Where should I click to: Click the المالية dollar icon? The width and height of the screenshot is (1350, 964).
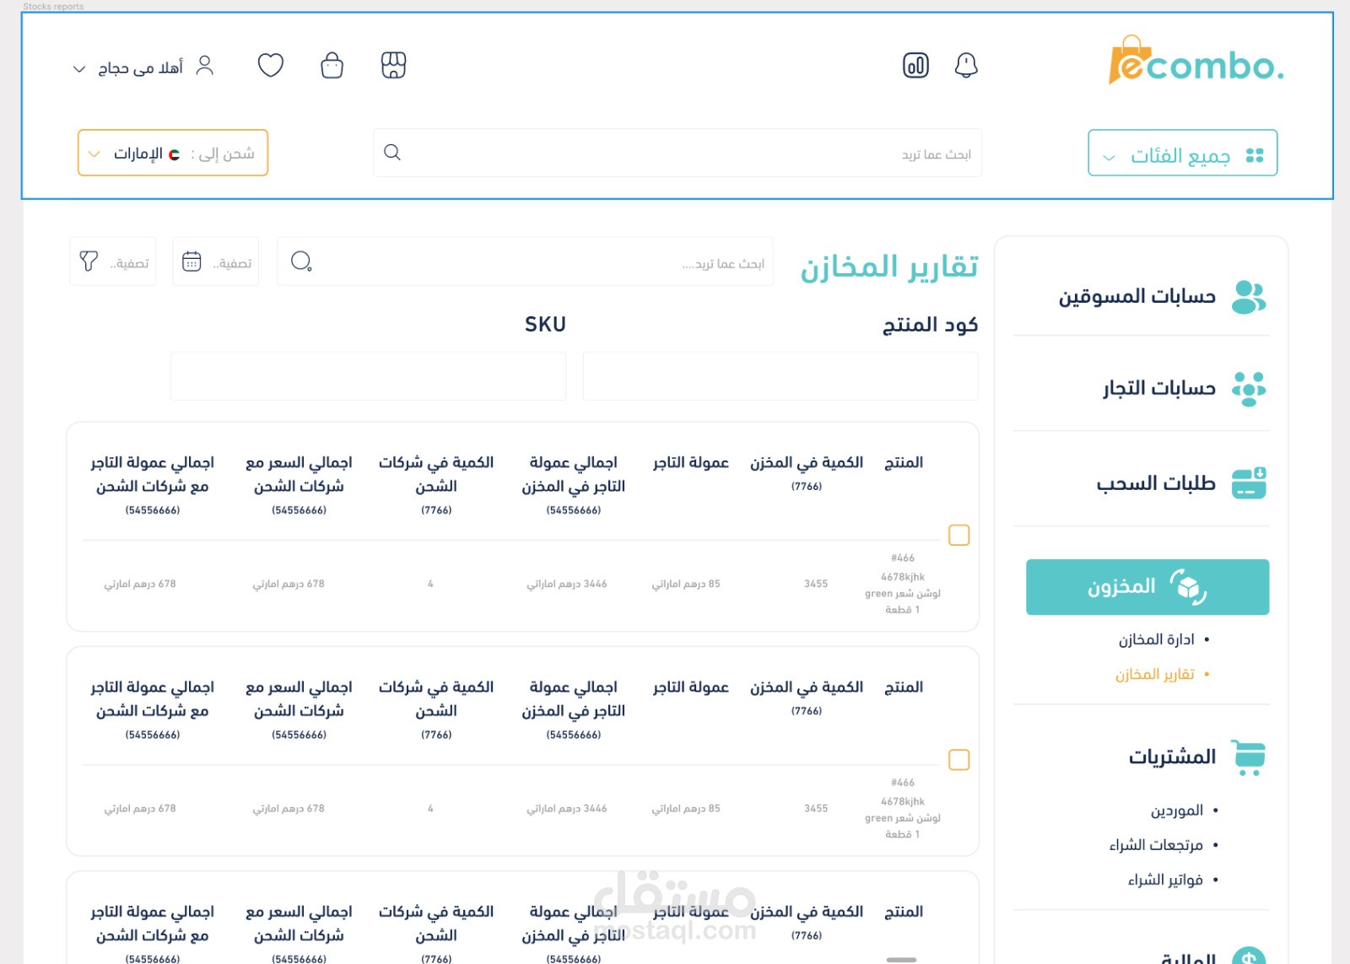1249,956
